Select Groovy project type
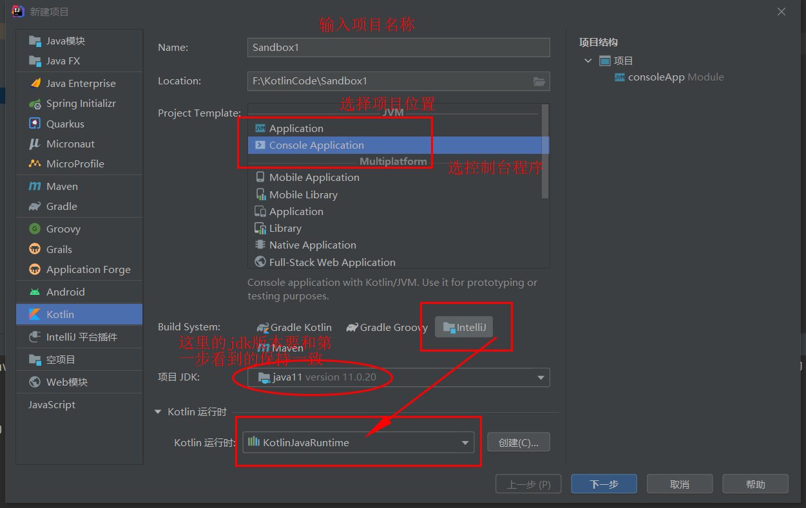806x508 pixels. (79, 229)
